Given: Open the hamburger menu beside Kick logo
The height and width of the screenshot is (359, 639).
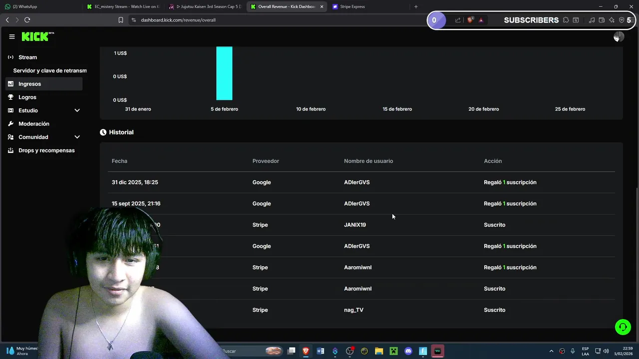Looking at the screenshot, I should pyautogui.click(x=12, y=36).
